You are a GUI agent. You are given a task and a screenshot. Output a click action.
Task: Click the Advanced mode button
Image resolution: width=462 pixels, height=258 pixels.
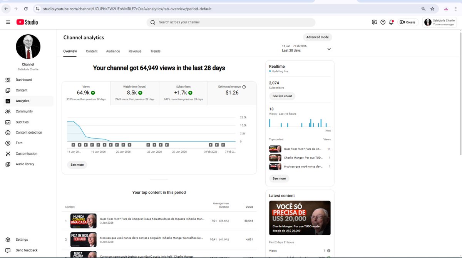click(318, 37)
